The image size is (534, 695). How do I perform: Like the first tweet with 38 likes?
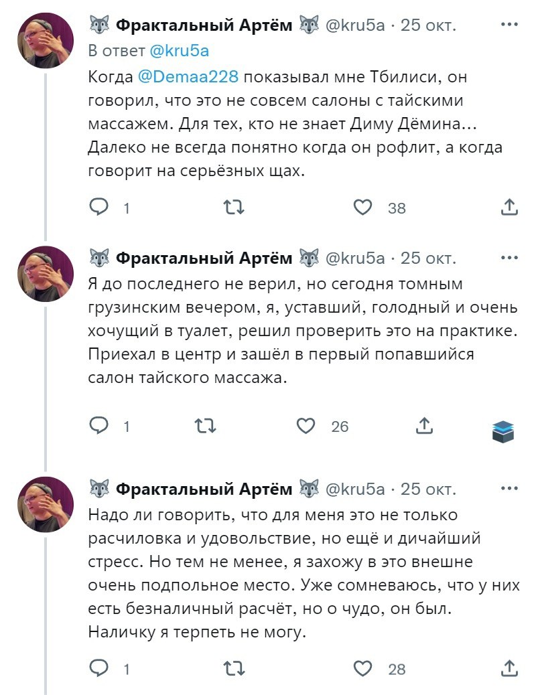tap(362, 208)
